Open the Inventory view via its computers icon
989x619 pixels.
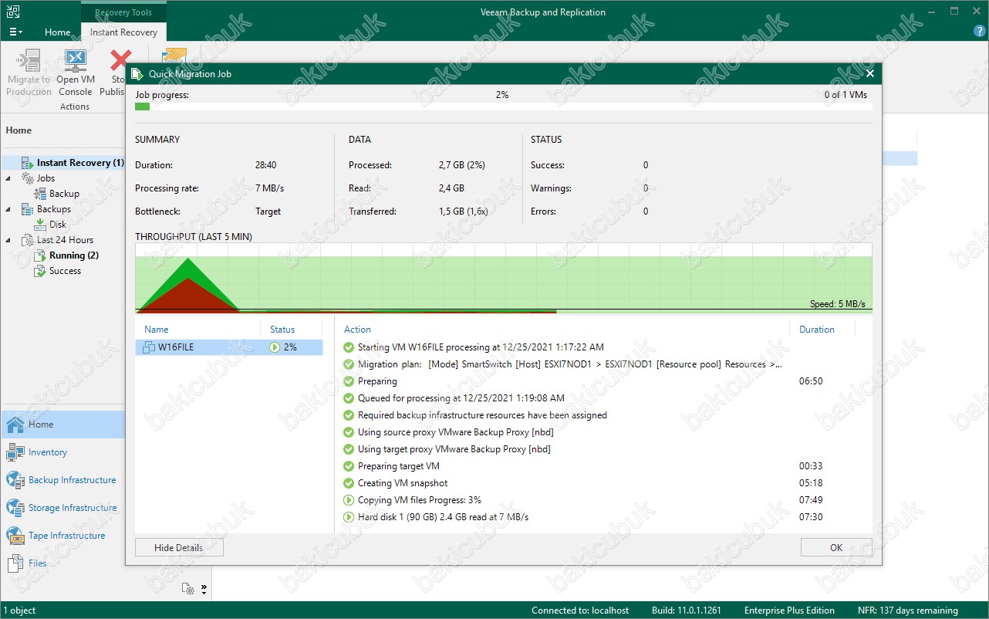(15, 452)
